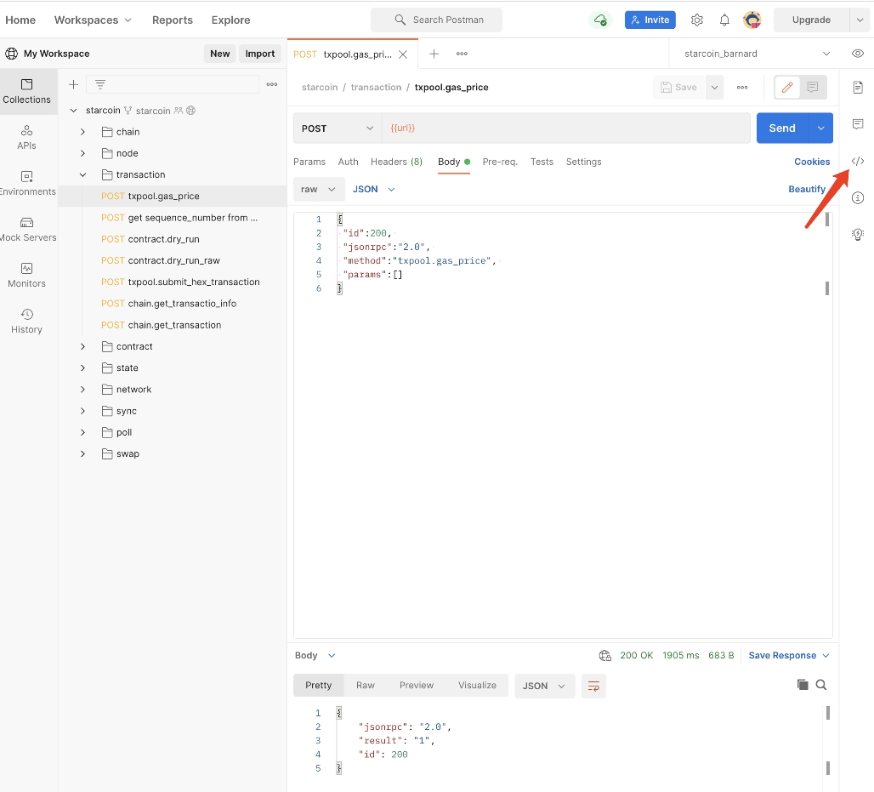Toggle line wrap in response viewer
The image size is (874, 792).
pos(593,686)
